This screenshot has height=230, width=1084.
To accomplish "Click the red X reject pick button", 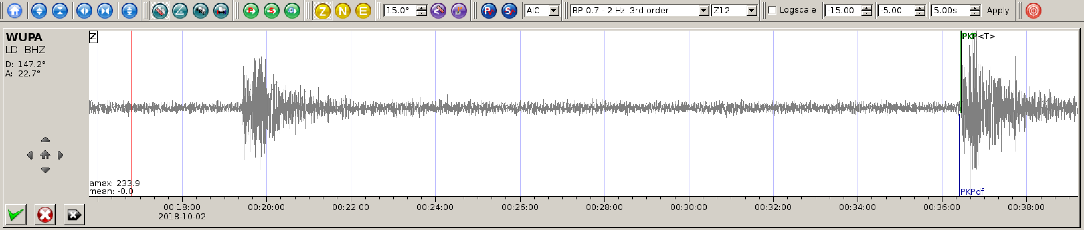I will [x=45, y=215].
